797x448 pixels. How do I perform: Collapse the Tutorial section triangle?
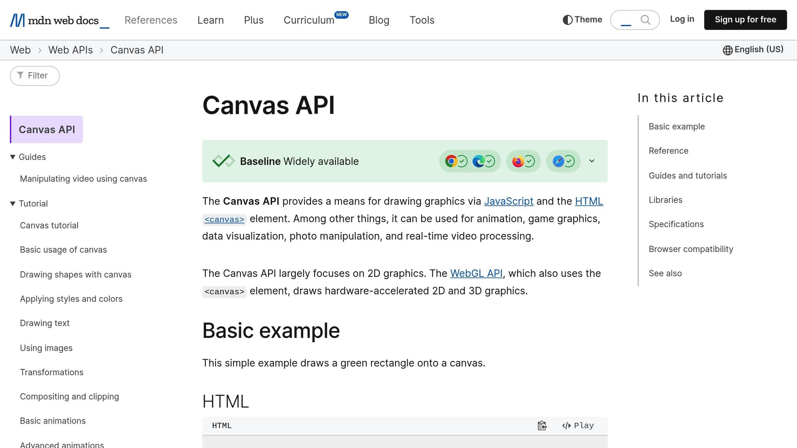(12, 204)
